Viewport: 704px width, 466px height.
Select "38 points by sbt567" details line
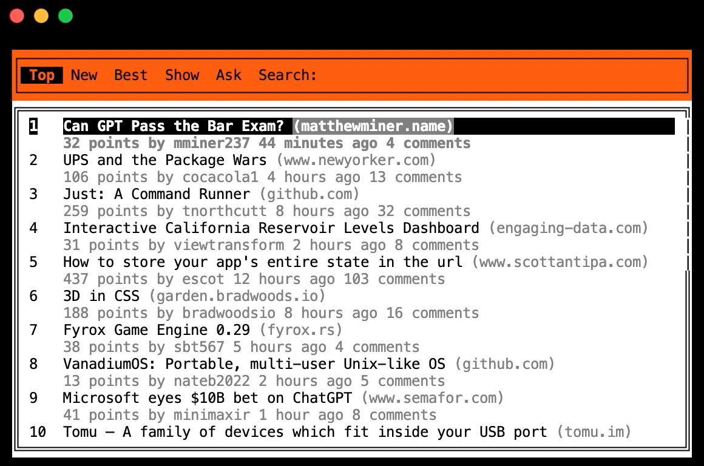(x=241, y=347)
